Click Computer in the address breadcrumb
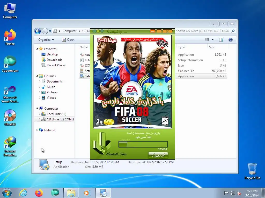The height and width of the screenshot is (198, 265). coord(69,31)
